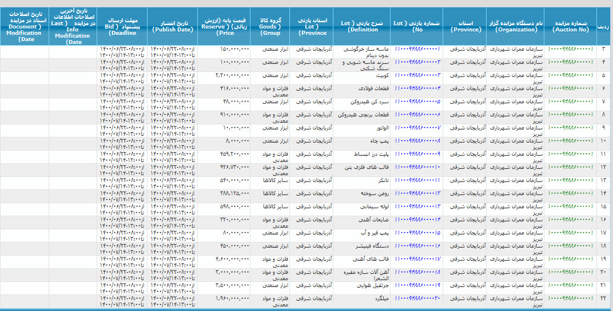Screen dimensions: 613x311
Task: Click the Organization column header
Action: [x=515, y=26]
